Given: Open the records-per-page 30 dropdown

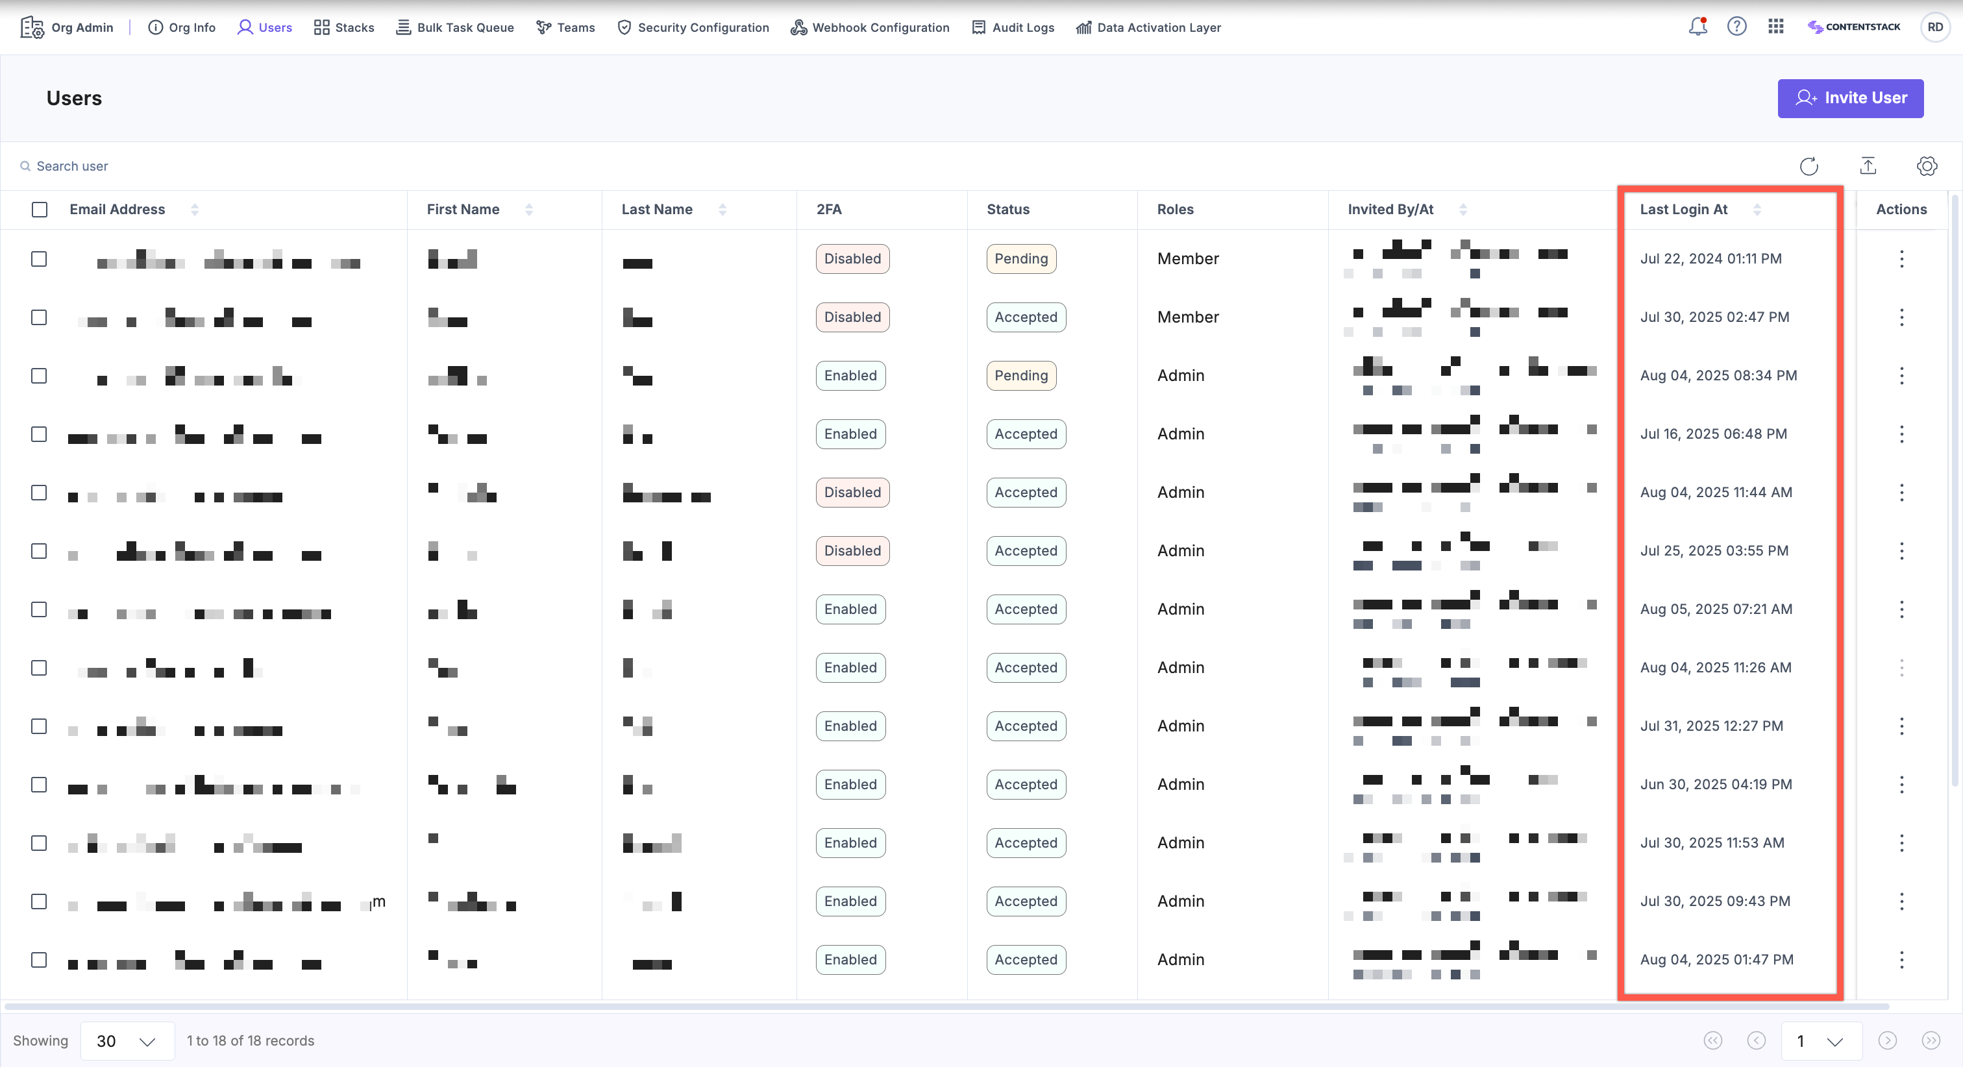Looking at the screenshot, I should coord(127,1041).
